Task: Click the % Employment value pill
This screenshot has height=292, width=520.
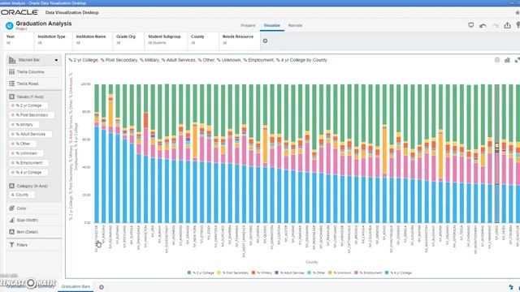Action: (29, 163)
